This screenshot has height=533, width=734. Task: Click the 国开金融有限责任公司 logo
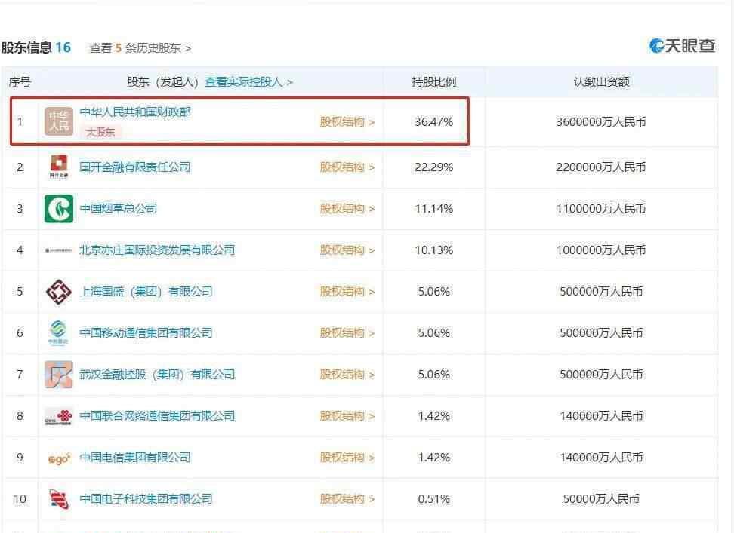(x=58, y=167)
